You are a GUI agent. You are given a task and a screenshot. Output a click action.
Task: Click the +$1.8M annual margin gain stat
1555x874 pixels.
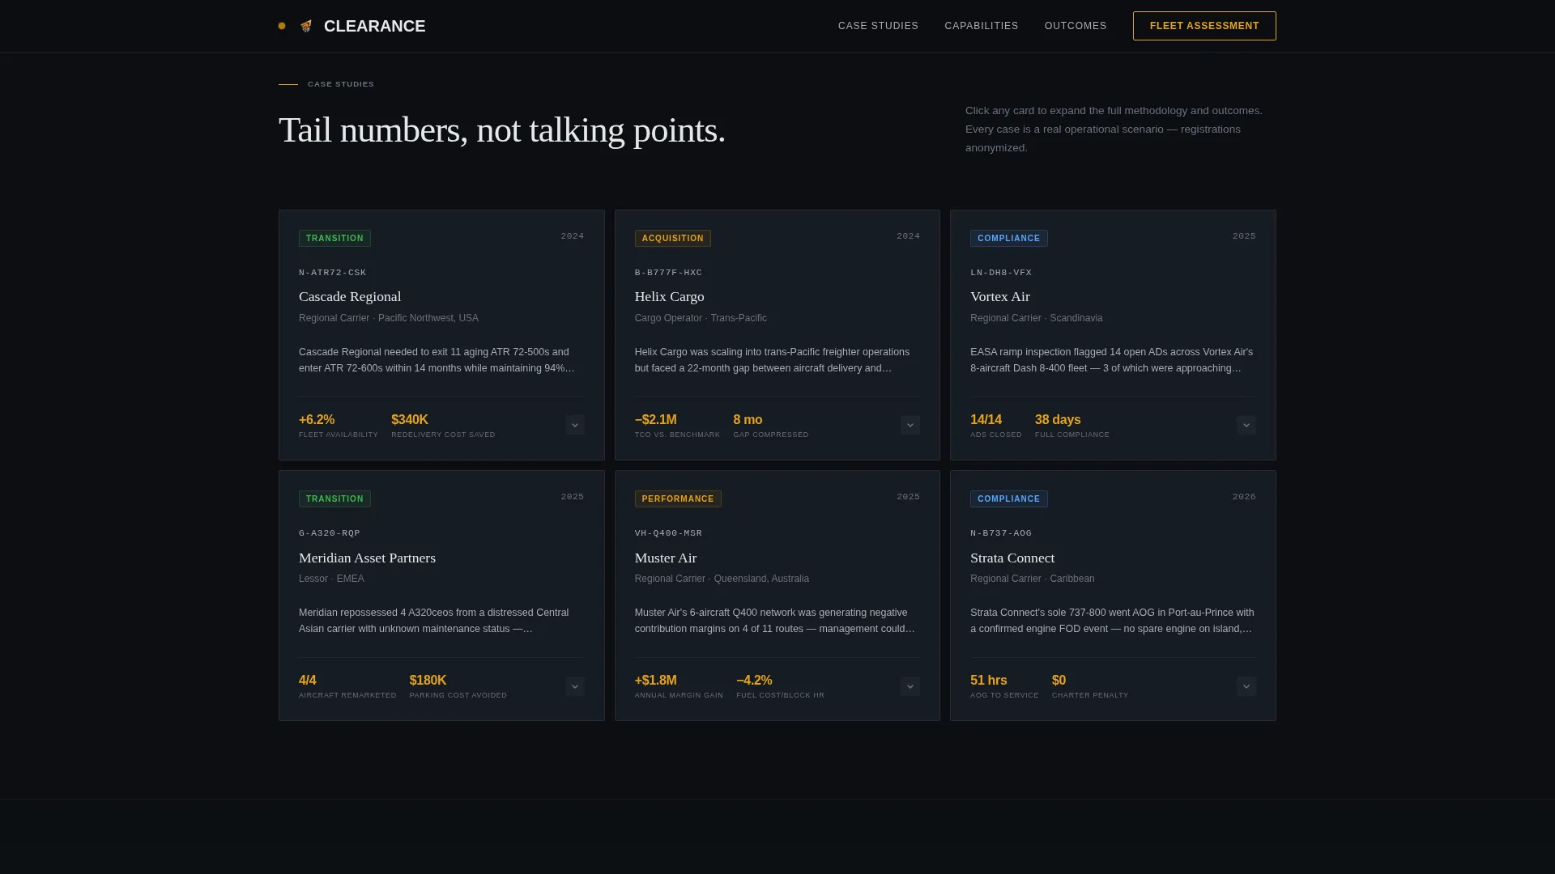[x=679, y=686]
